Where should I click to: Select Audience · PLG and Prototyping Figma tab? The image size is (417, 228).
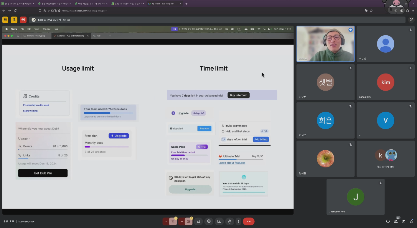click(x=71, y=36)
